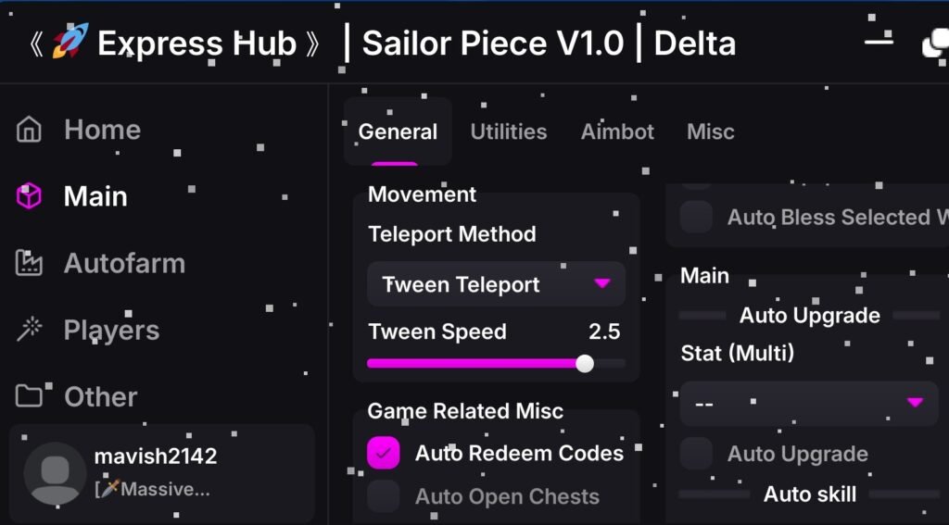Select the Misc tab
The image size is (949, 525).
point(711,131)
